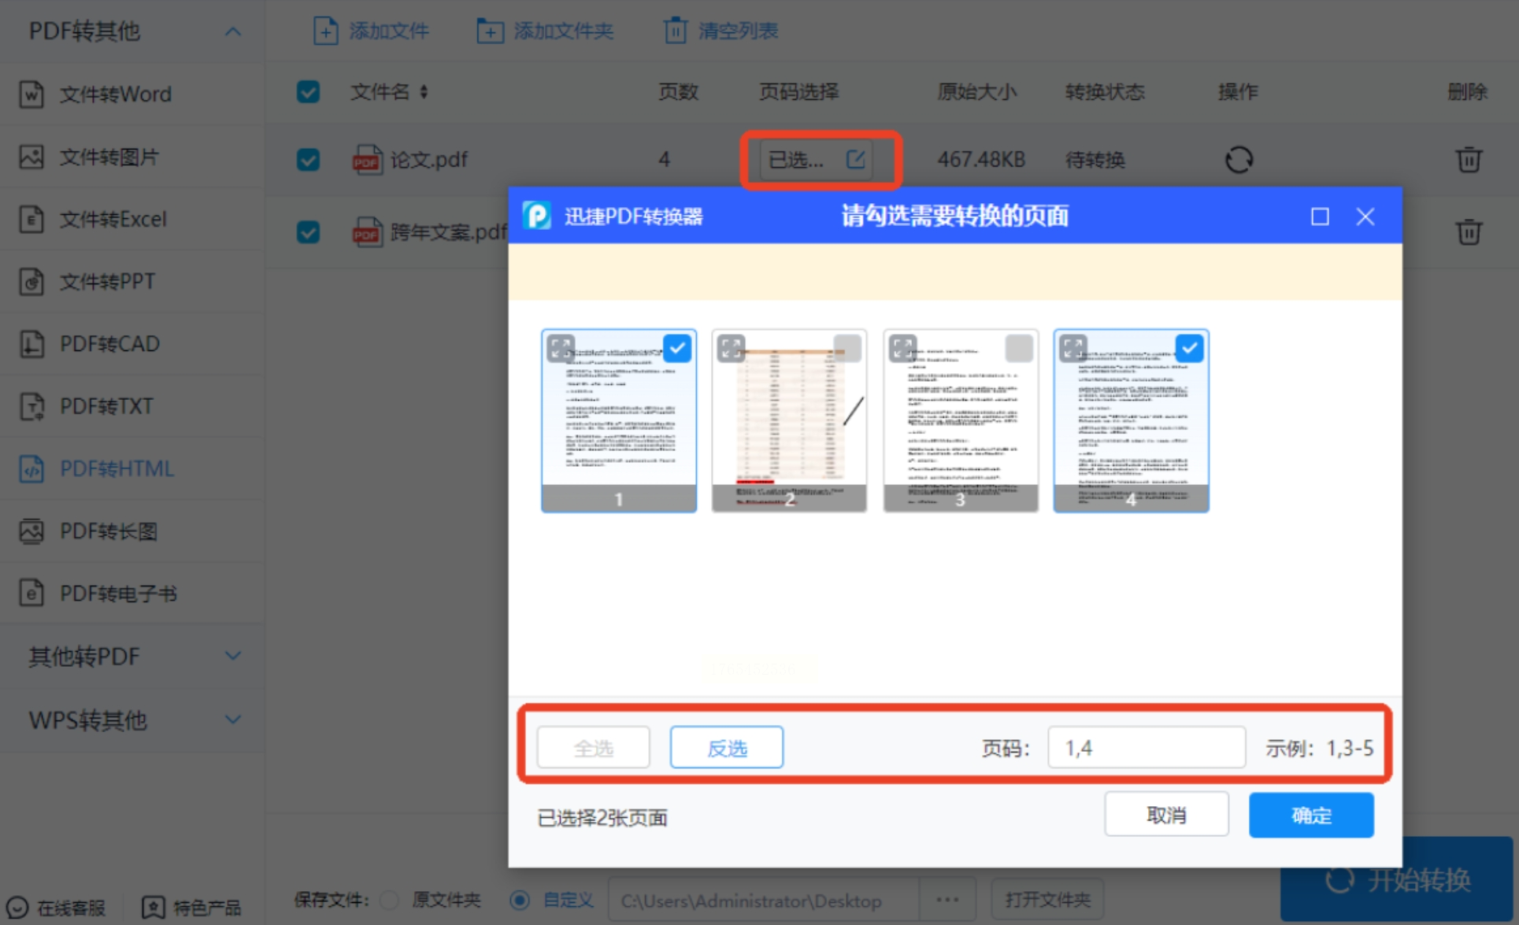Confirm page selection with 确定 button

1310,815
